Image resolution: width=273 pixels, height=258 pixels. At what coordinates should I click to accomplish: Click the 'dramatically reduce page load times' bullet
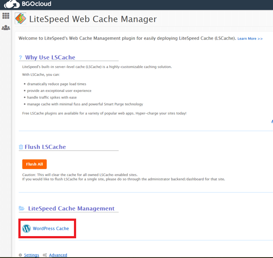click(x=56, y=84)
